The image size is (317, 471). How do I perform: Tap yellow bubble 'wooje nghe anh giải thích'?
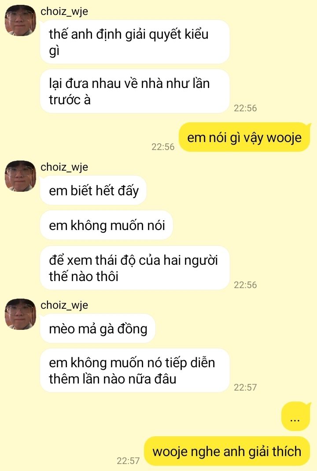[x=227, y=451]
